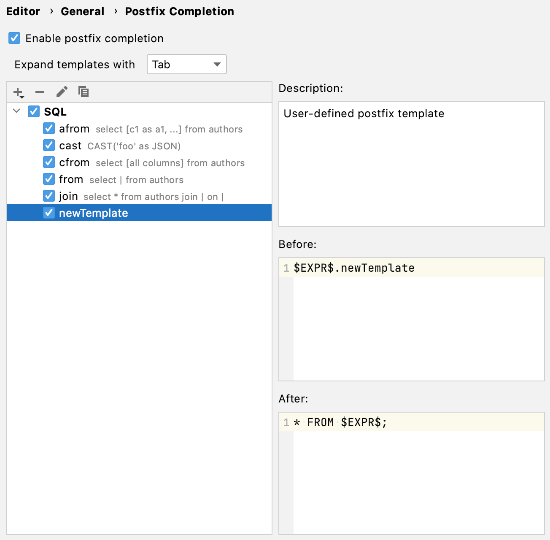This screenshot has width=550, height=540.
Task: Uncheck the newTemplate checkbox
Action: tap(49, 213)
